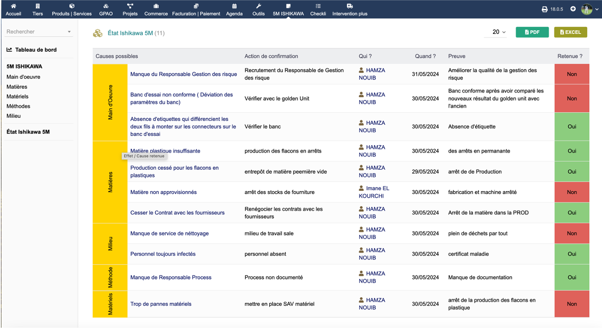Open the Commerce menu
This screenshot has width=602, height=328.
click(156, 9)
